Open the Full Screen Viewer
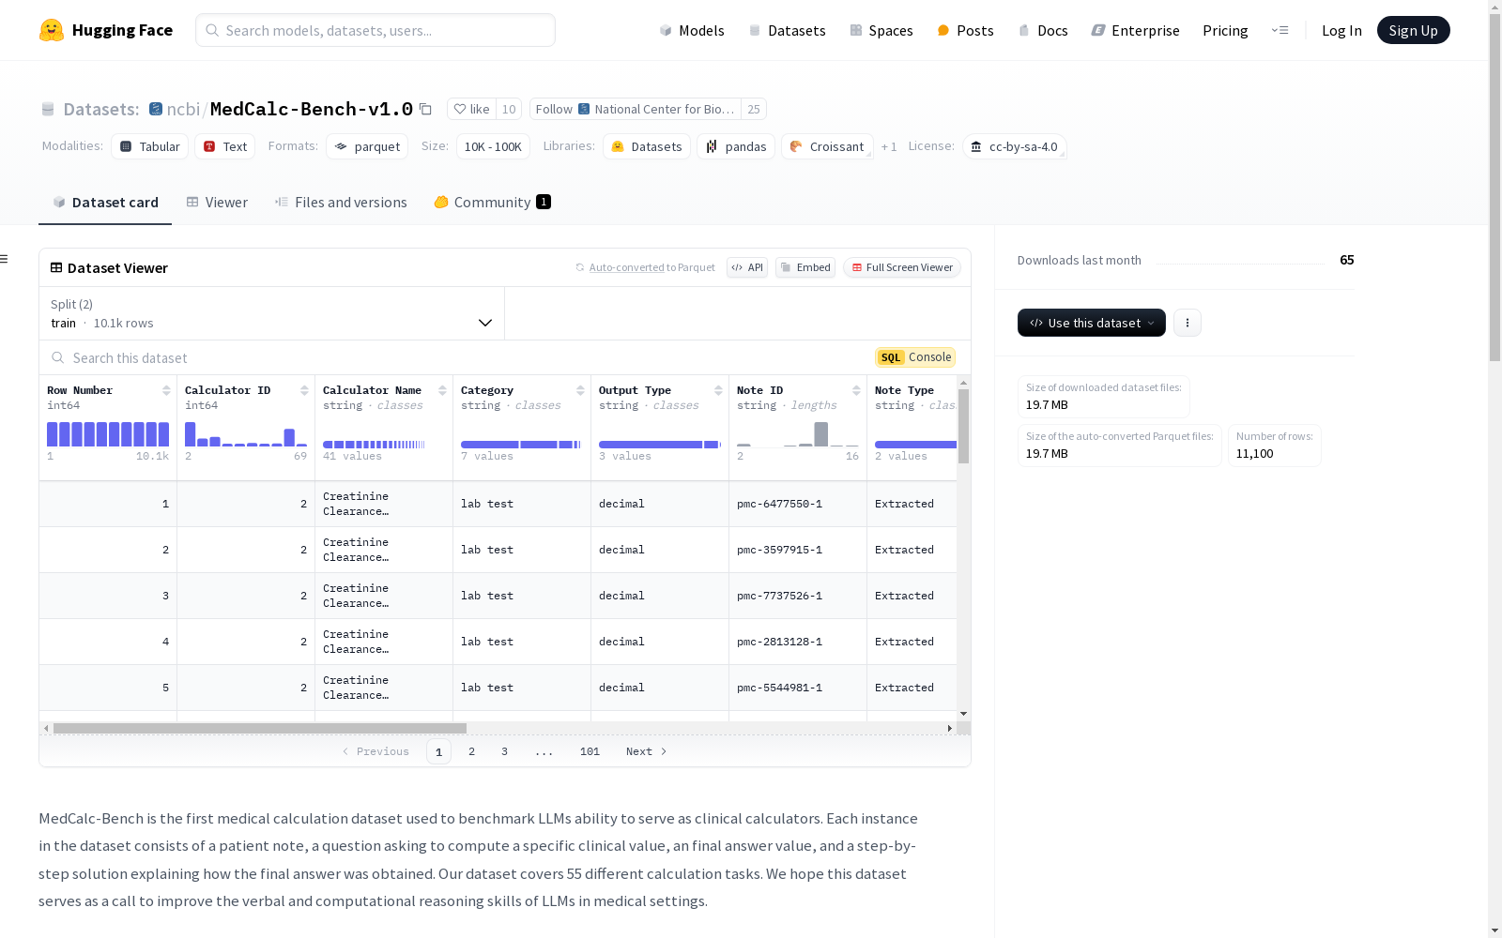Image resolution: width=1502 pixels, height=938 pixels. pos(901,267)
